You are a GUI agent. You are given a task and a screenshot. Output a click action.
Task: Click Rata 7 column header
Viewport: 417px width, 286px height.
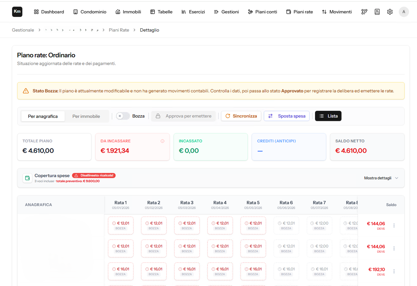click(319, 205)
